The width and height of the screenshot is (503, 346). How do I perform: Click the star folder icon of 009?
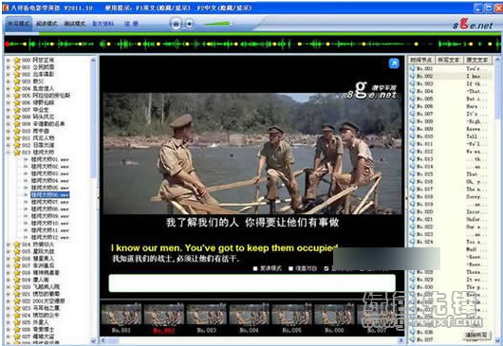point(17,123)
